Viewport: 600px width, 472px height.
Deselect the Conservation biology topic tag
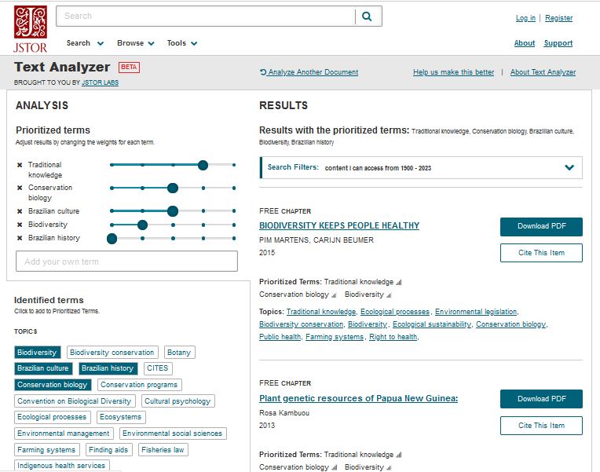tap(53, 385)
